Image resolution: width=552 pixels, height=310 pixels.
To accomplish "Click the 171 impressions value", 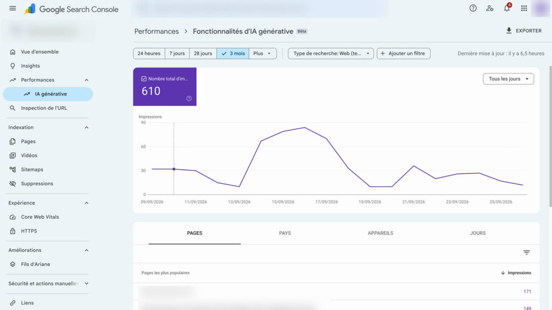I will pyautogui.click(x=527, y=291).
